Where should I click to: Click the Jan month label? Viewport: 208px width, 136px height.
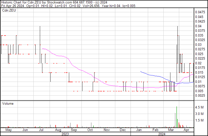pos(139,130)
